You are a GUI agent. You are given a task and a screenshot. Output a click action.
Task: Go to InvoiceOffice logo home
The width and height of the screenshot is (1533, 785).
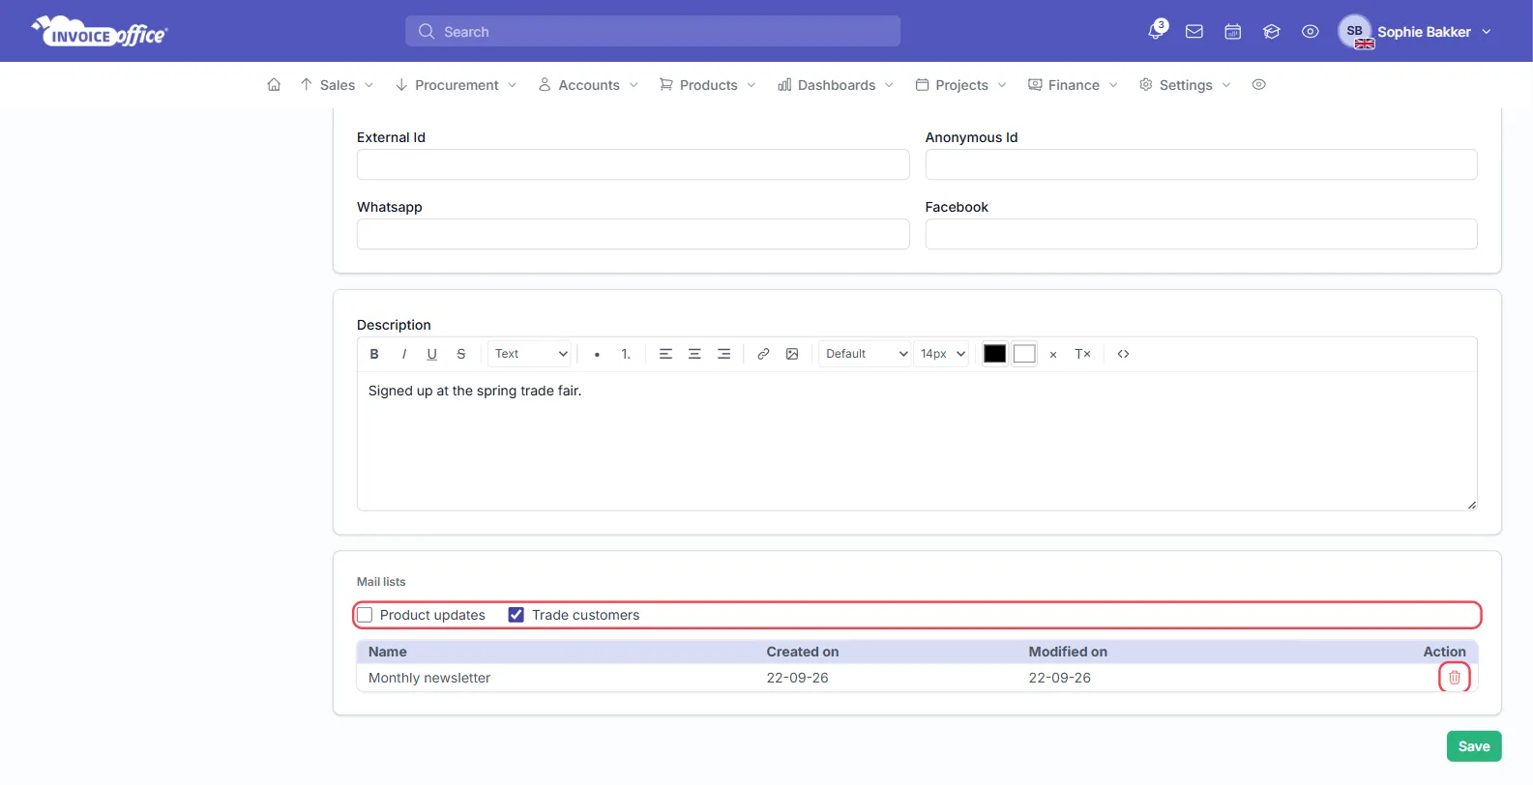point(100,32)
